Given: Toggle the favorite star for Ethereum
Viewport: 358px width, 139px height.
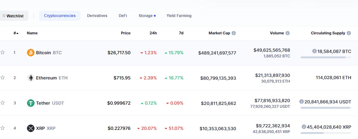Looking at the screenshot, I should click(3, 78).
